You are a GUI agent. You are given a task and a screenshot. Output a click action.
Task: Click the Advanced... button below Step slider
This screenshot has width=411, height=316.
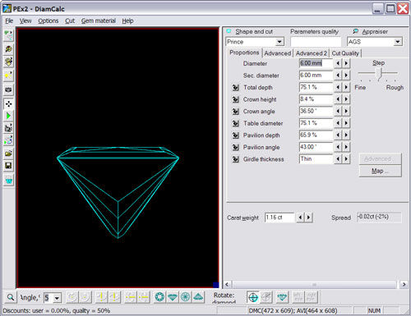[x=380, y=159]
